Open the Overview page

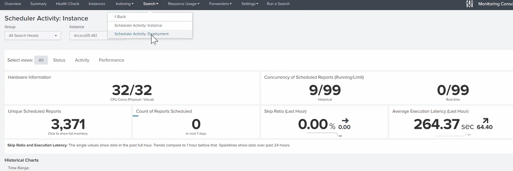(x=13, y=4)
